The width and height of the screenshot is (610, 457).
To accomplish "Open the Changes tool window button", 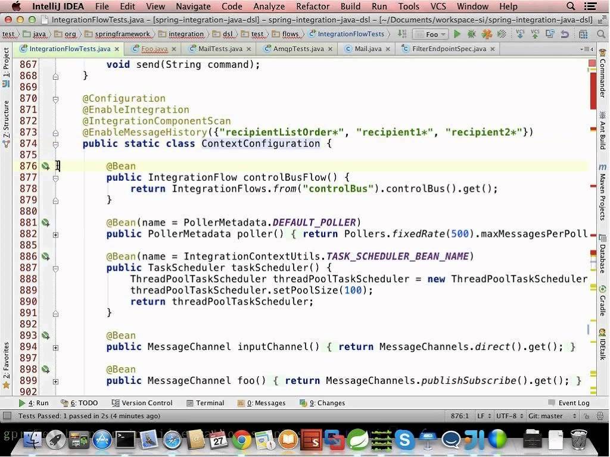I will (322, 403).
